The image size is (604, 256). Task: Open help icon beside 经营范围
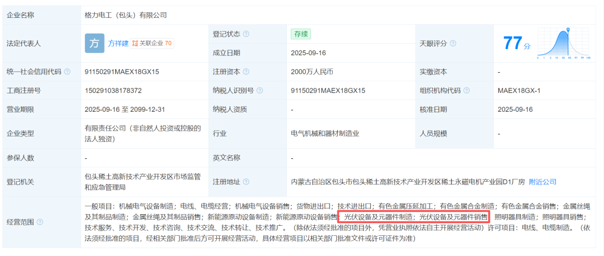pyautogui.click(x=40, y=222)
